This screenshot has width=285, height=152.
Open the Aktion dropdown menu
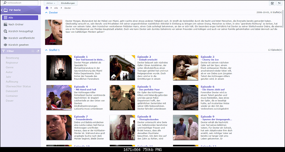[50, 3]
